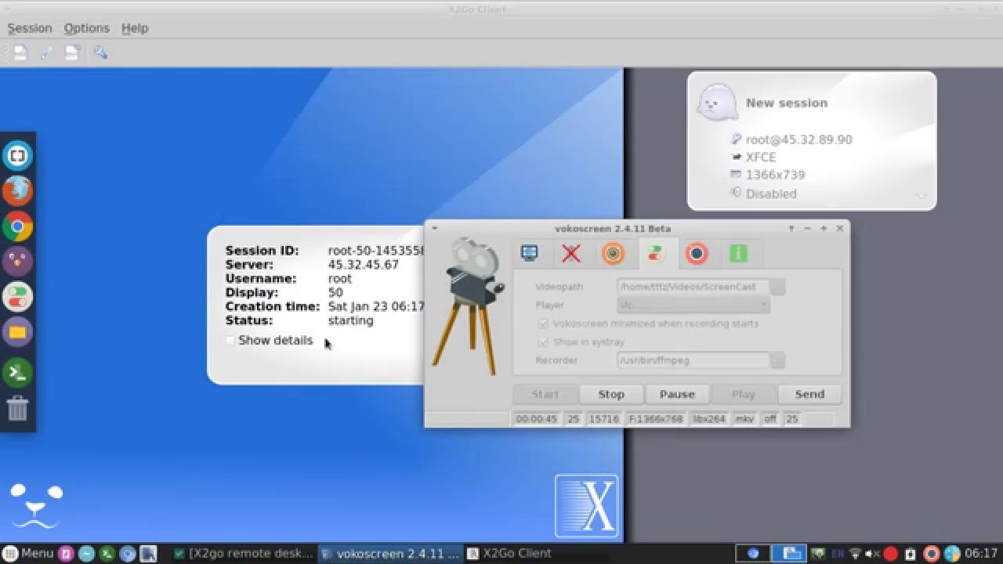Click the wrench preferences icon in X2Go toolbar
Image resolution: width=1003 pixels, height=564 pixels.
pos(100,52)
